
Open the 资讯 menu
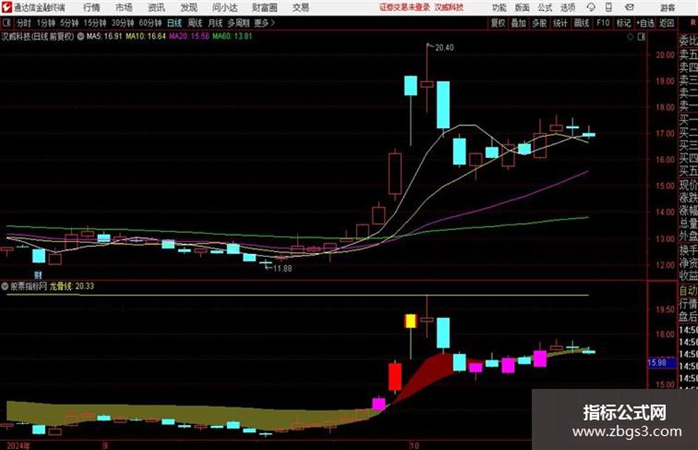pyautogui.click(x=157, y=7)
